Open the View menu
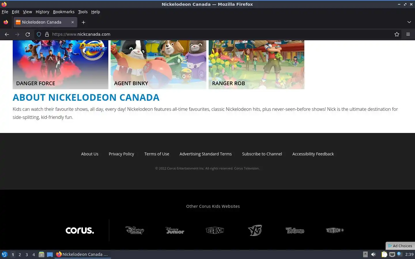415x259 pixels. pos(27,12)
